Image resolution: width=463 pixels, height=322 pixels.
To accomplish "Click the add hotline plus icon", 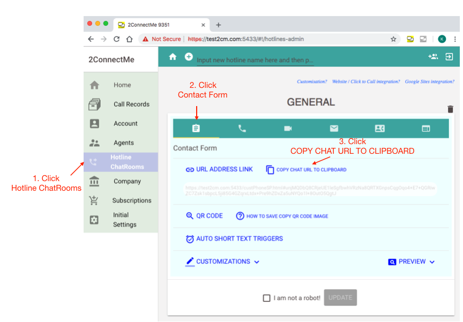I will pyautogui.click(x=189, y=56).
